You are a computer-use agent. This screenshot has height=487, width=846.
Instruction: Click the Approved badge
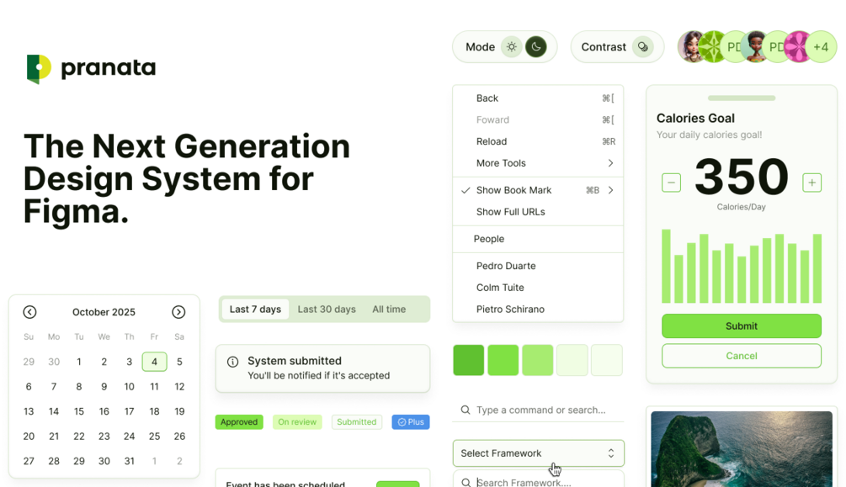[239, 421]
